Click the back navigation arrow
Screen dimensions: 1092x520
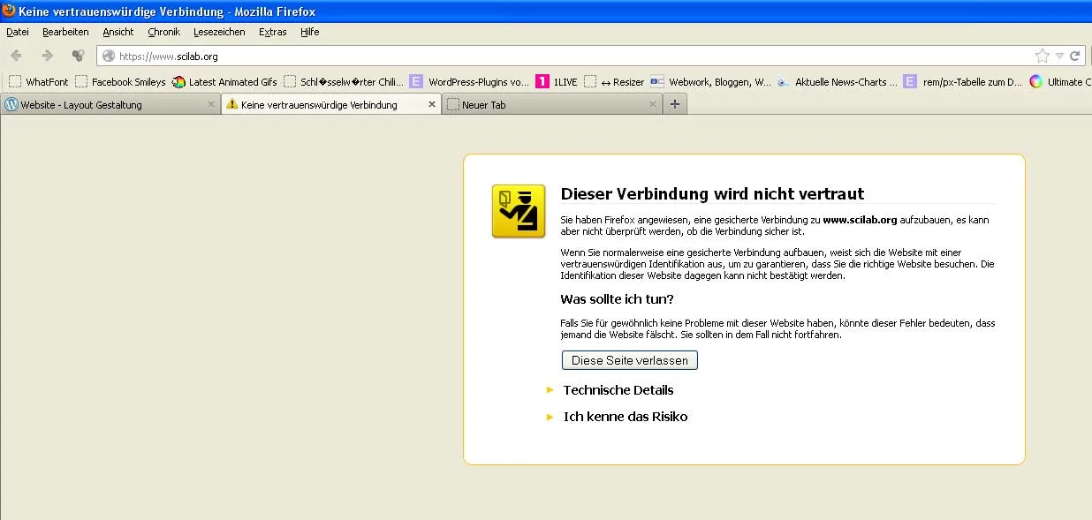(16, 56)
